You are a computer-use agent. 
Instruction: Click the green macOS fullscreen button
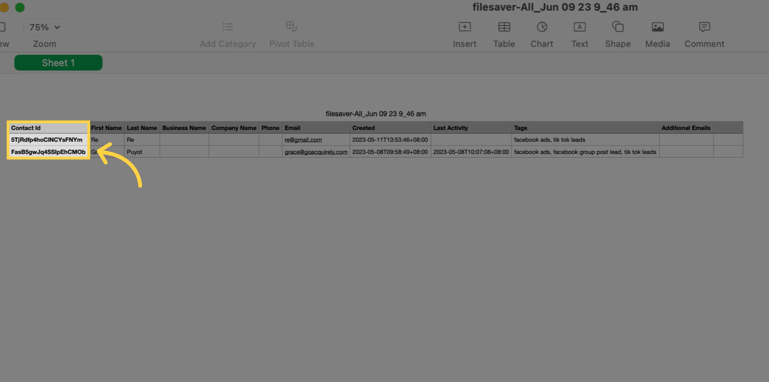[x=20, y=7]
